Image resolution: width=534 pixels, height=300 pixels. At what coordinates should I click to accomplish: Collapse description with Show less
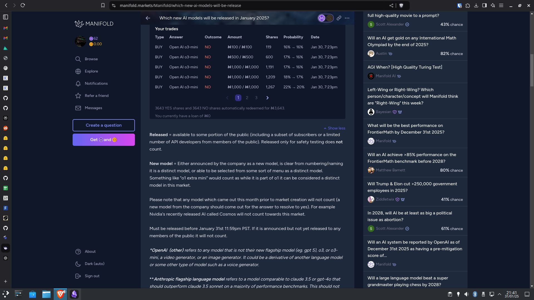pos(334,128)
